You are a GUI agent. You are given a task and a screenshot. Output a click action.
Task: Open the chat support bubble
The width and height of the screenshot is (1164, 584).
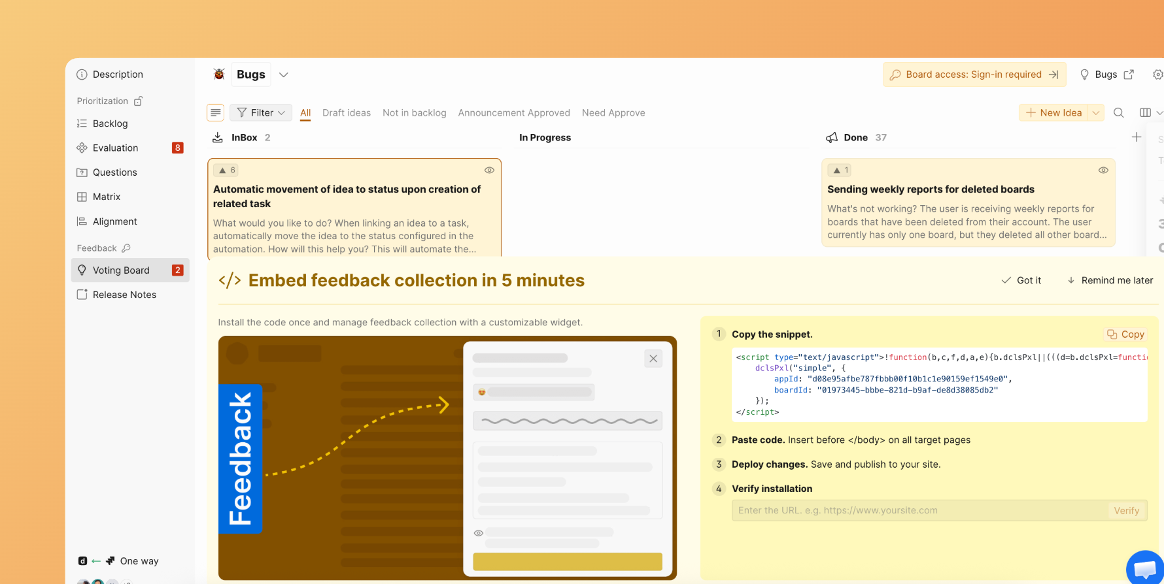[x=1144, y=568]
